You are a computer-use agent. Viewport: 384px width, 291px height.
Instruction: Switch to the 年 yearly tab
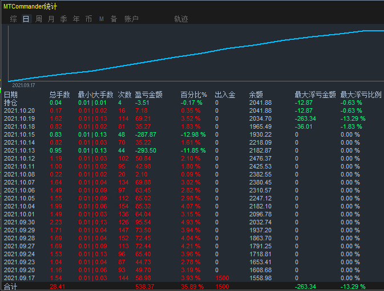coord(76,19)
